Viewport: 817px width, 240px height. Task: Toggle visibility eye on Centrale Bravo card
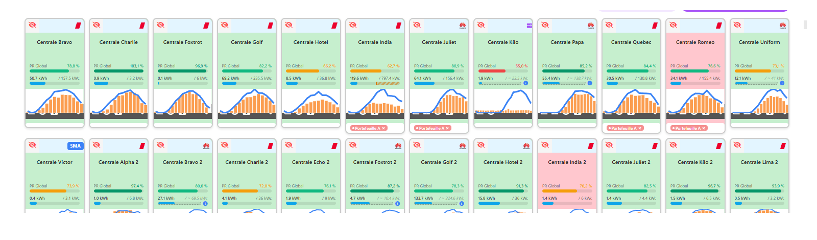32,25
